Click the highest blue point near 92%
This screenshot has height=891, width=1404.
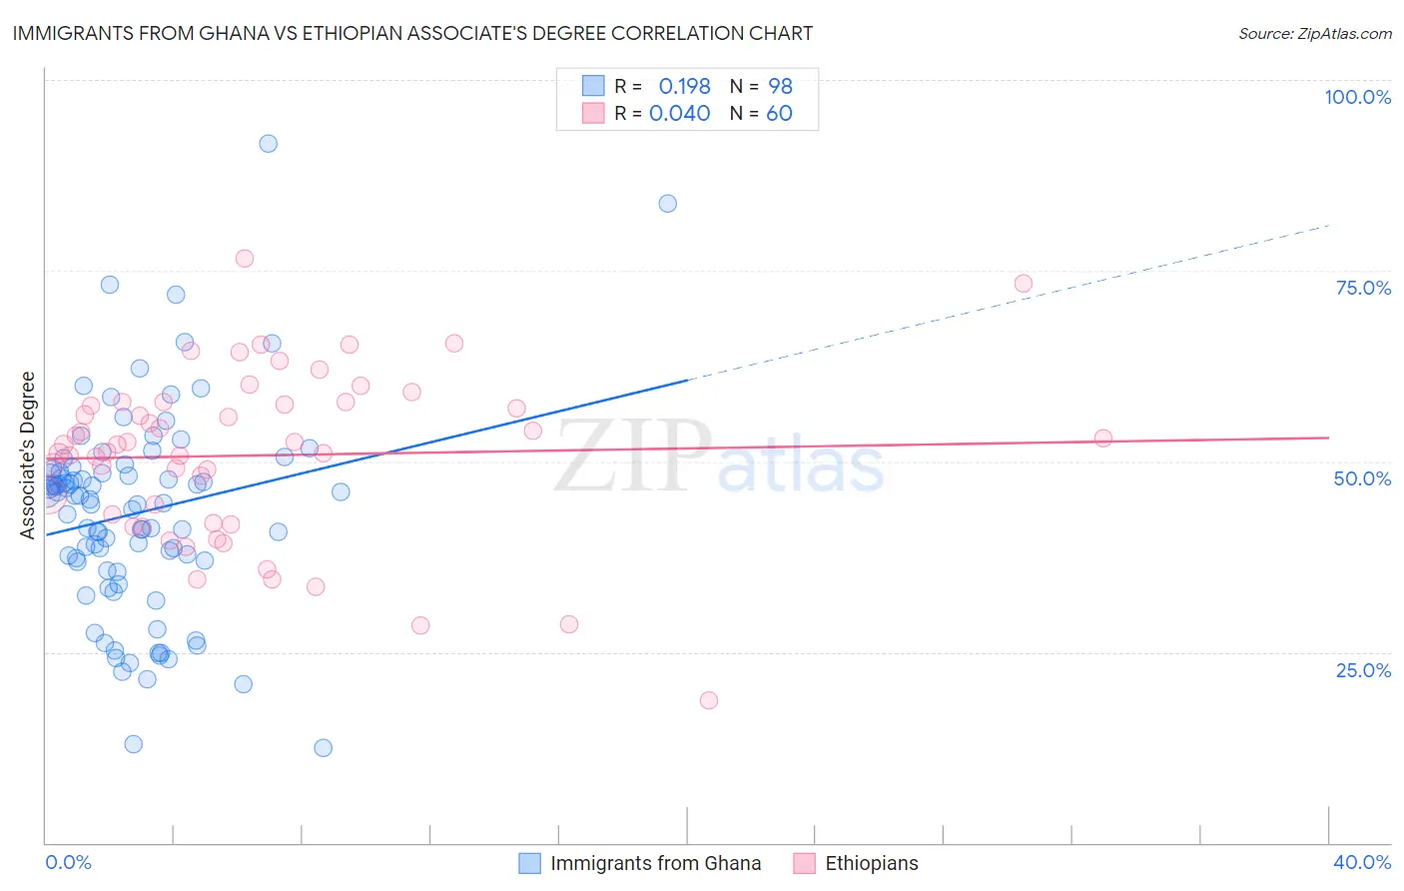pyautogui.click(x=269, y=144)
